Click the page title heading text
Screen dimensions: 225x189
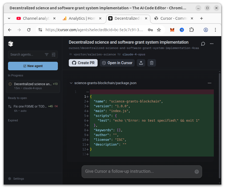pos(128,42)
